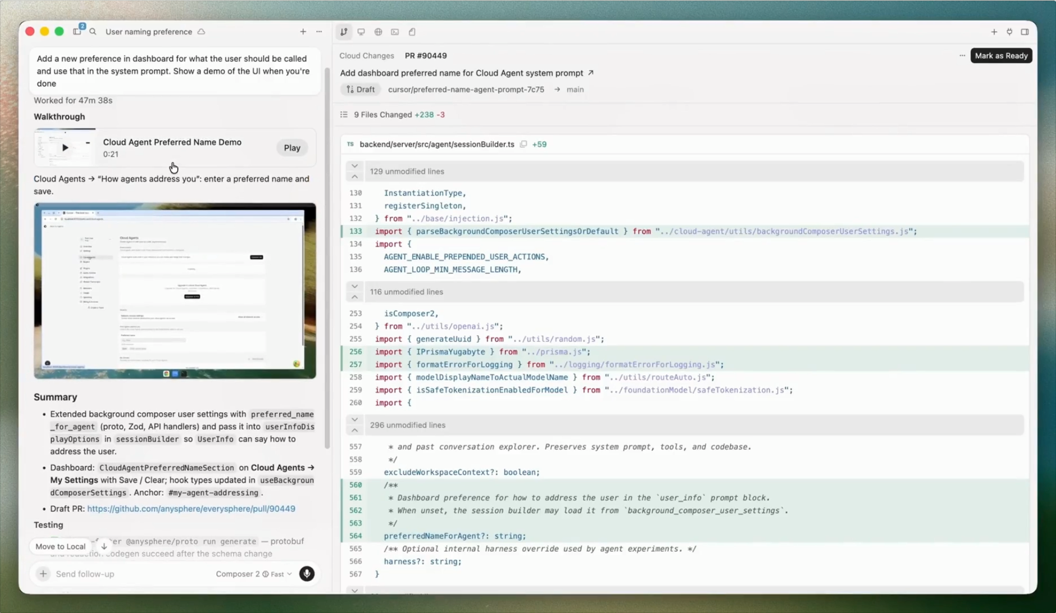This screenshot has height=613, width=1056.
Task: Open the GitHub draft PR pull/90449 link
Action: (x=191, y=509)
